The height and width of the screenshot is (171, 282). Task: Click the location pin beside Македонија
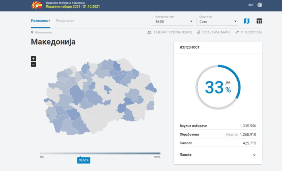[x=32, y=33]
